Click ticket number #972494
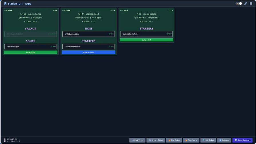This screenshot has height=144, width=256. pyautogui.click(x=66, y=11)
